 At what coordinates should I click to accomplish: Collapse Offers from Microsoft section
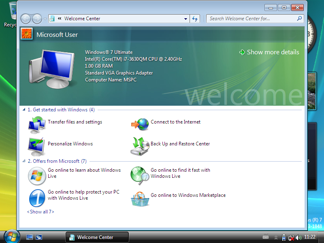24,161
